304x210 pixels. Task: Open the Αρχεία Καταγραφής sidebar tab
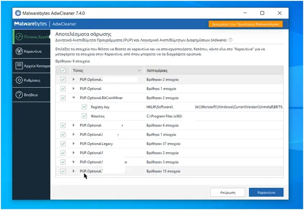click(x=31, y=66)
